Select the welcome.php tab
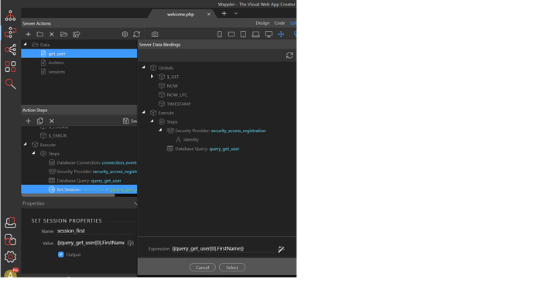 180,14
